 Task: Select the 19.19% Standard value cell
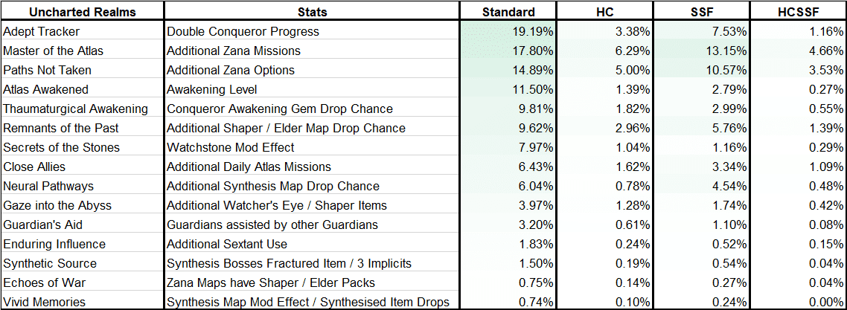click(508, 31)
